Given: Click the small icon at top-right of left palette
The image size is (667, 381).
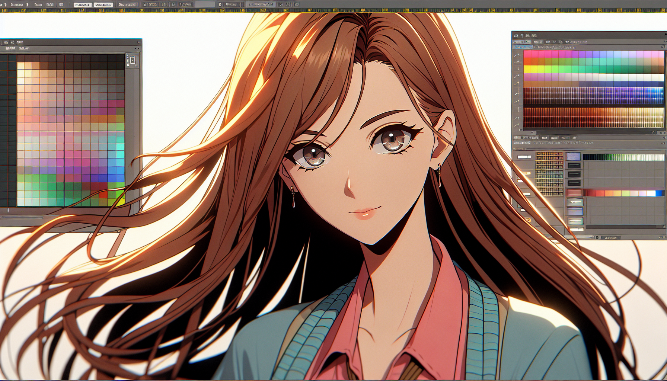Looking at the screenshot, I should click(x=133, y=60).
